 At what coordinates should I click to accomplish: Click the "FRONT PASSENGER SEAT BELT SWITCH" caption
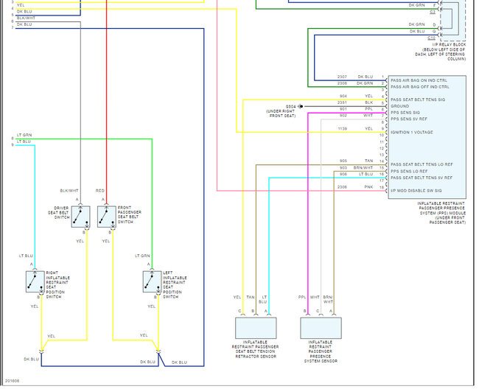click(x=130, y=214)
